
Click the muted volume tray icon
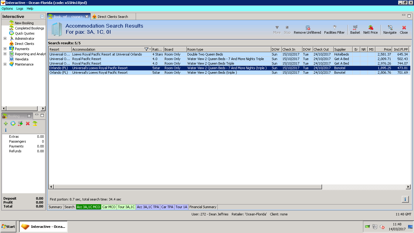pos(382,227)
